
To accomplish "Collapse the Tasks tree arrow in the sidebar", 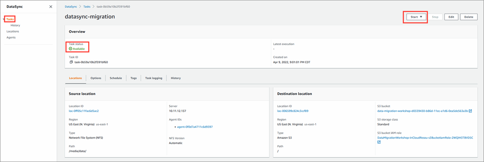I will pyautogui.click(x=4, y=19).
